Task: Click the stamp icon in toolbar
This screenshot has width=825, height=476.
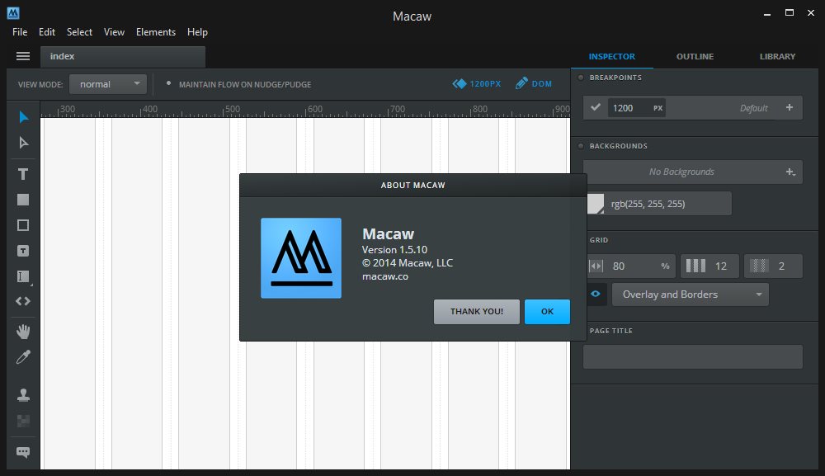Action: point(23,395)
